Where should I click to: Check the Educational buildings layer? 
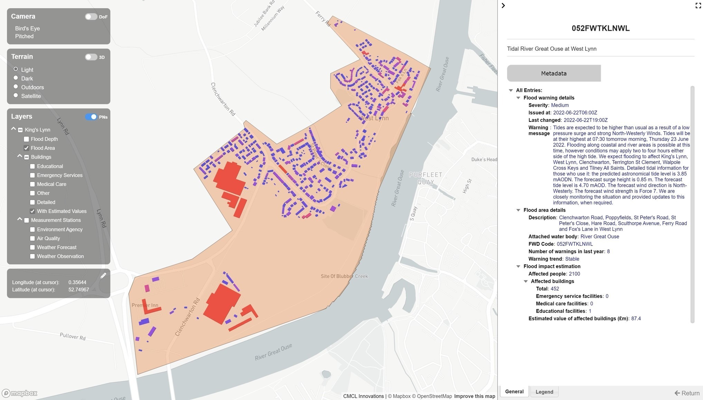32,166
